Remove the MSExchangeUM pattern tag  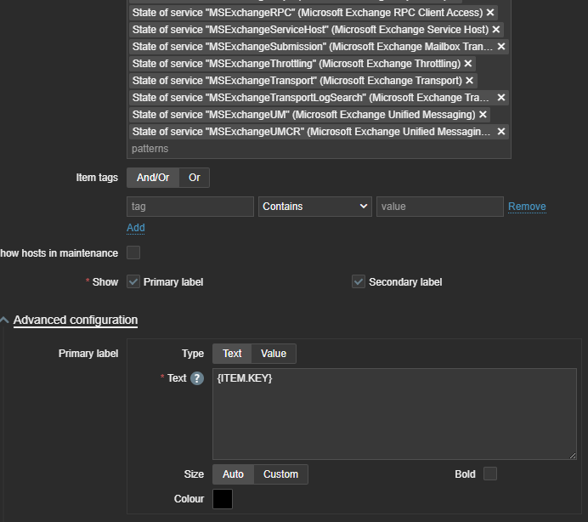[483, 115]
